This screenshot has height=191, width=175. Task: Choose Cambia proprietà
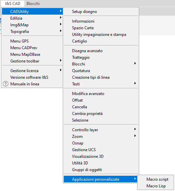click(101, 114)
